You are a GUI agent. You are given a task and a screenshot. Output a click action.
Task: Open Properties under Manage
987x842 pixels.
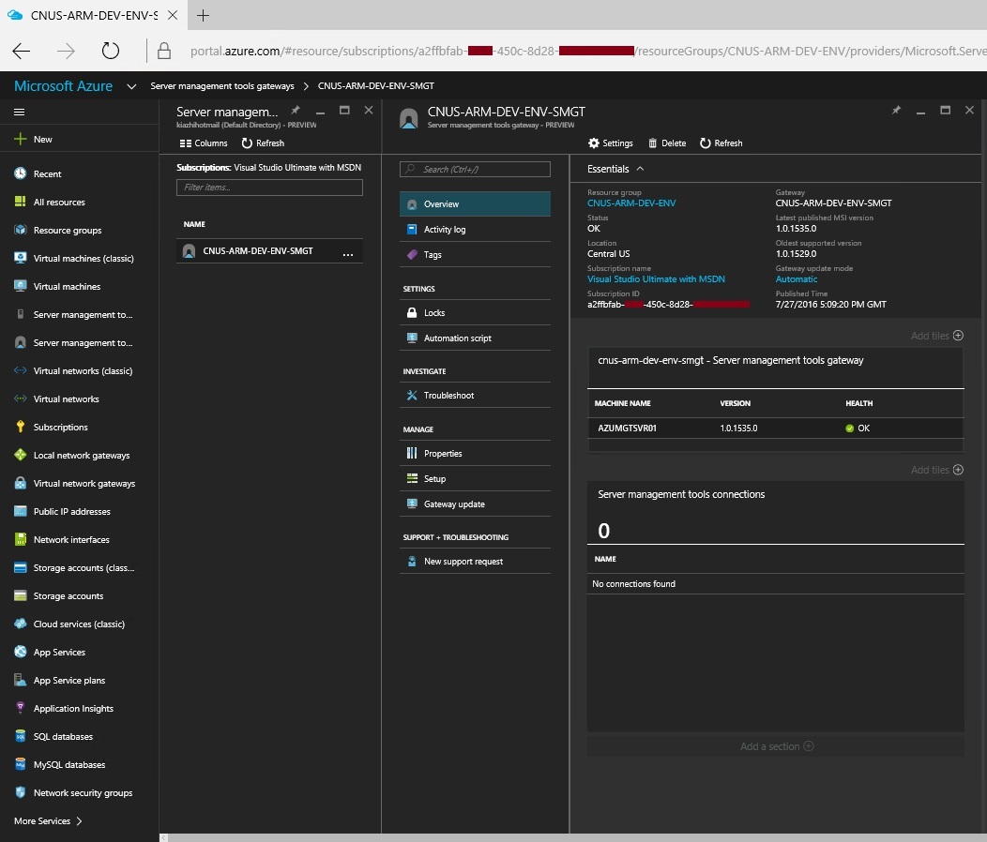point(476,453)
